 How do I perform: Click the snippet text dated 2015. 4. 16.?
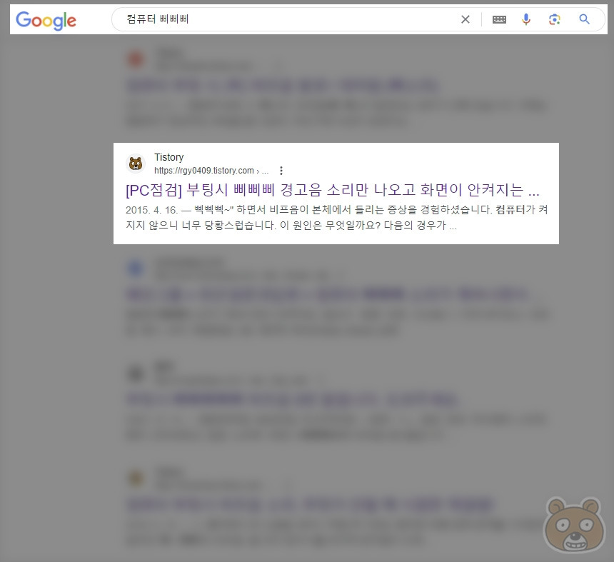pyautogui.click(x=336, y=217)
